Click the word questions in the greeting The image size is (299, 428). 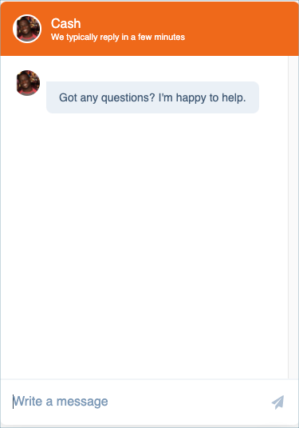click(x=128, y=98)
